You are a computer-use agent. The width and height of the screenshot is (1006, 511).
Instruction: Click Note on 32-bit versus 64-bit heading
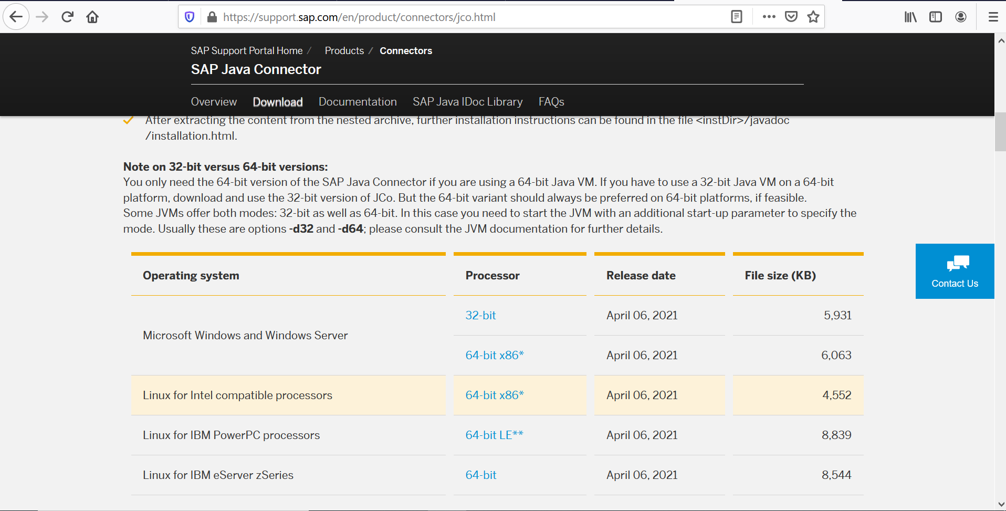(225, 166)
